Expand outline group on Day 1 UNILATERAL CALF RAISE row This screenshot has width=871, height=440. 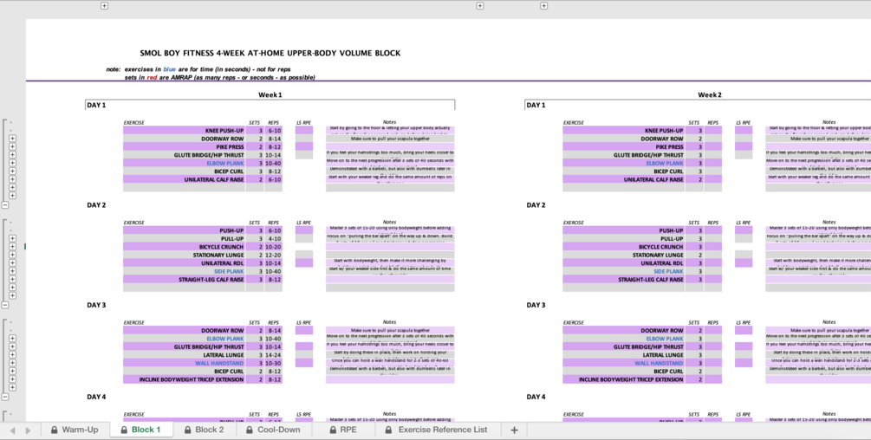click(x=12, y=179)
